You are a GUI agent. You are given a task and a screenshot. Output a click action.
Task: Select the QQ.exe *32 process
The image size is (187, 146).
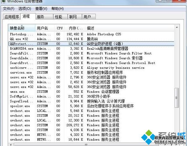click(91, 39)
